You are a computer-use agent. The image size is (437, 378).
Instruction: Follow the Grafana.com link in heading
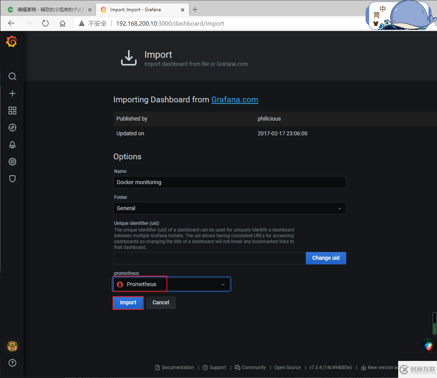235,100
